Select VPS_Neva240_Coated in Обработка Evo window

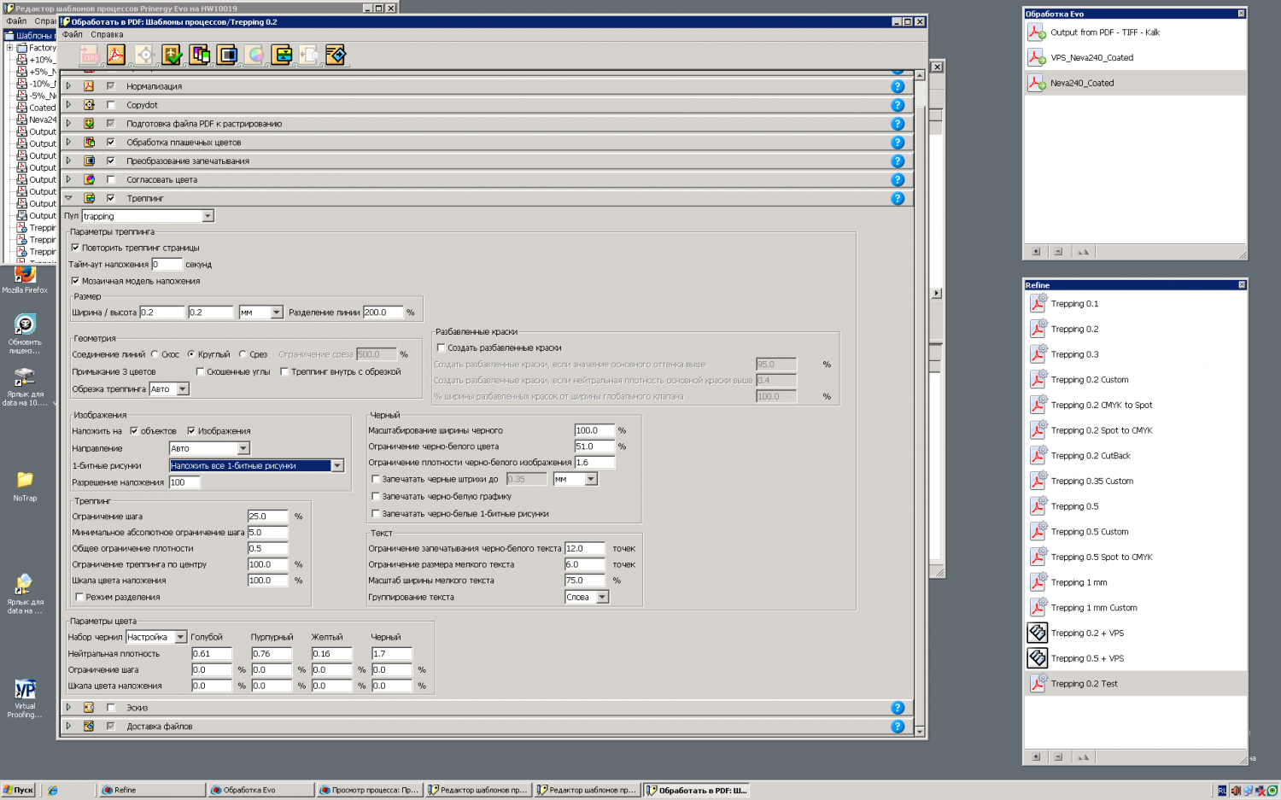click(x=1135, y=58)
